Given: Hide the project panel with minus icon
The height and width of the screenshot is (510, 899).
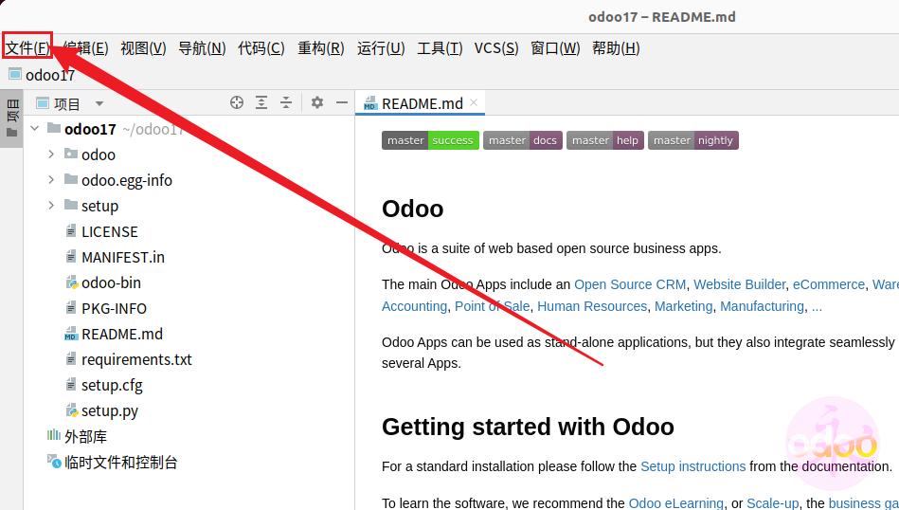Looking at the screenshot, I should tap(342, 102).
